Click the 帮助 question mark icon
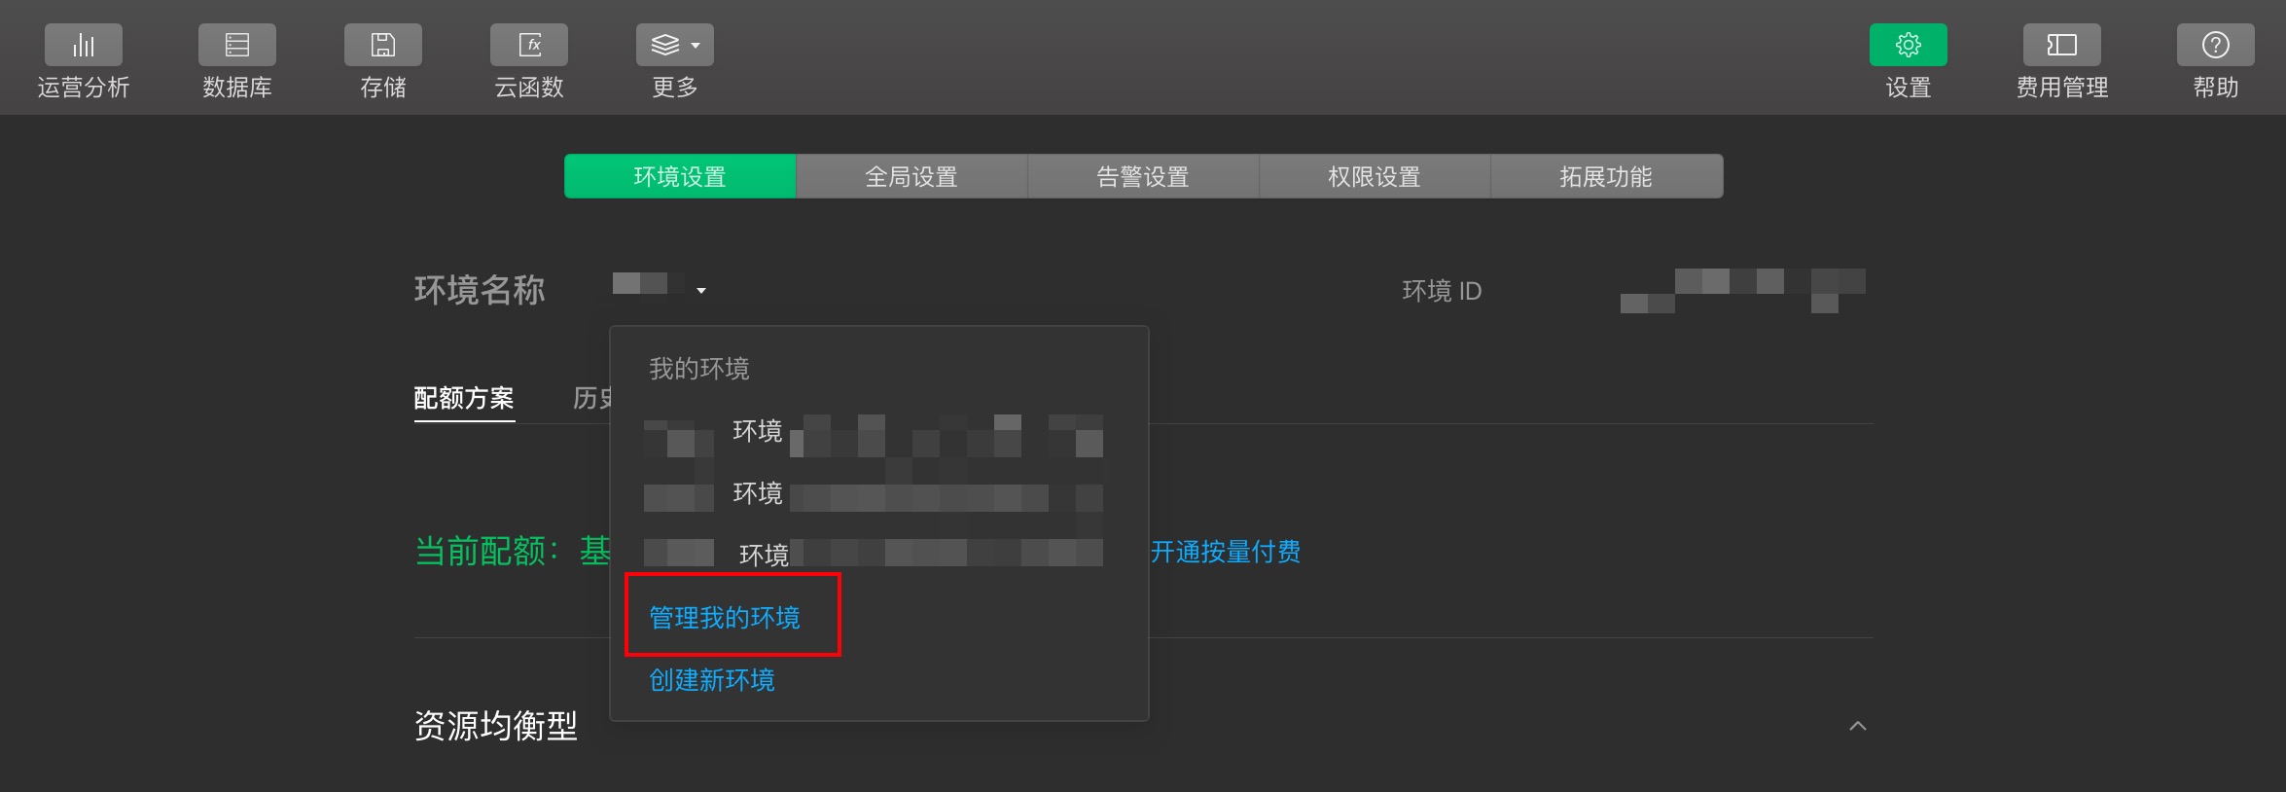2286x792 pixels. [x=2216, y=45]
